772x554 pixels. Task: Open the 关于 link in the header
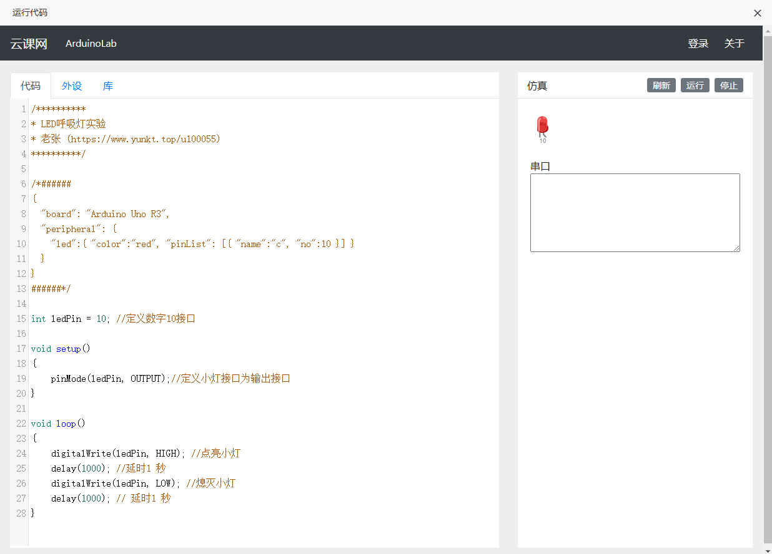click(735, 43)
